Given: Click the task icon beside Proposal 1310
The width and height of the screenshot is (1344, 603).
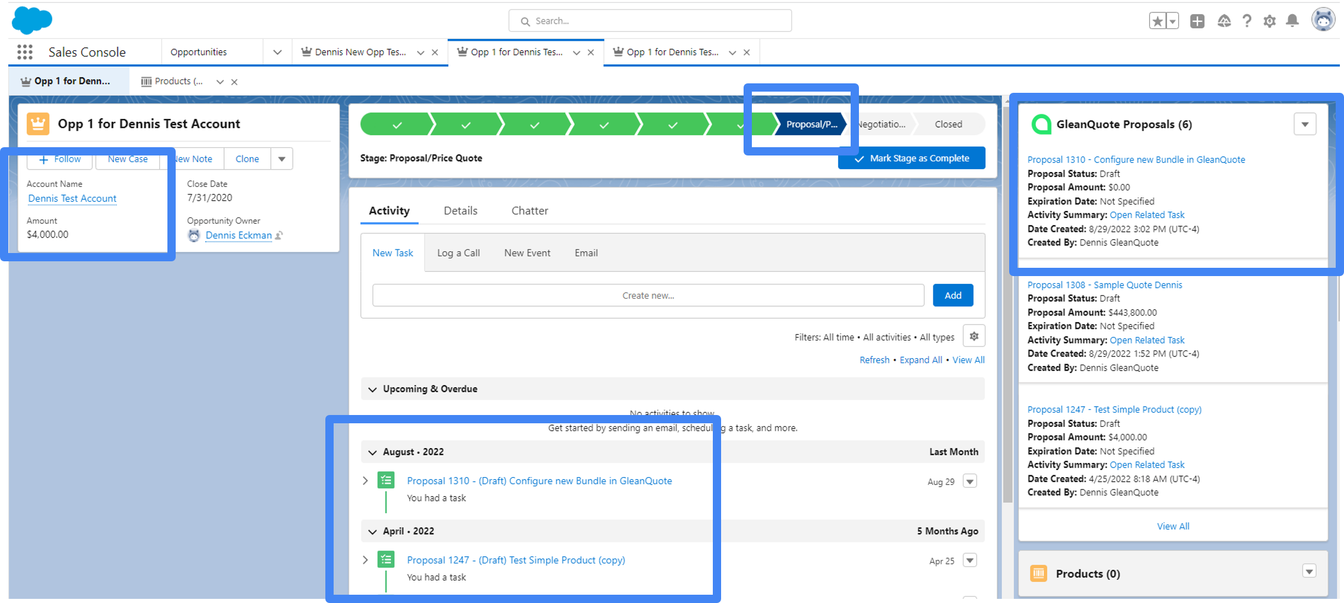Looking at the screenshot, I should [x=386, y=480].
